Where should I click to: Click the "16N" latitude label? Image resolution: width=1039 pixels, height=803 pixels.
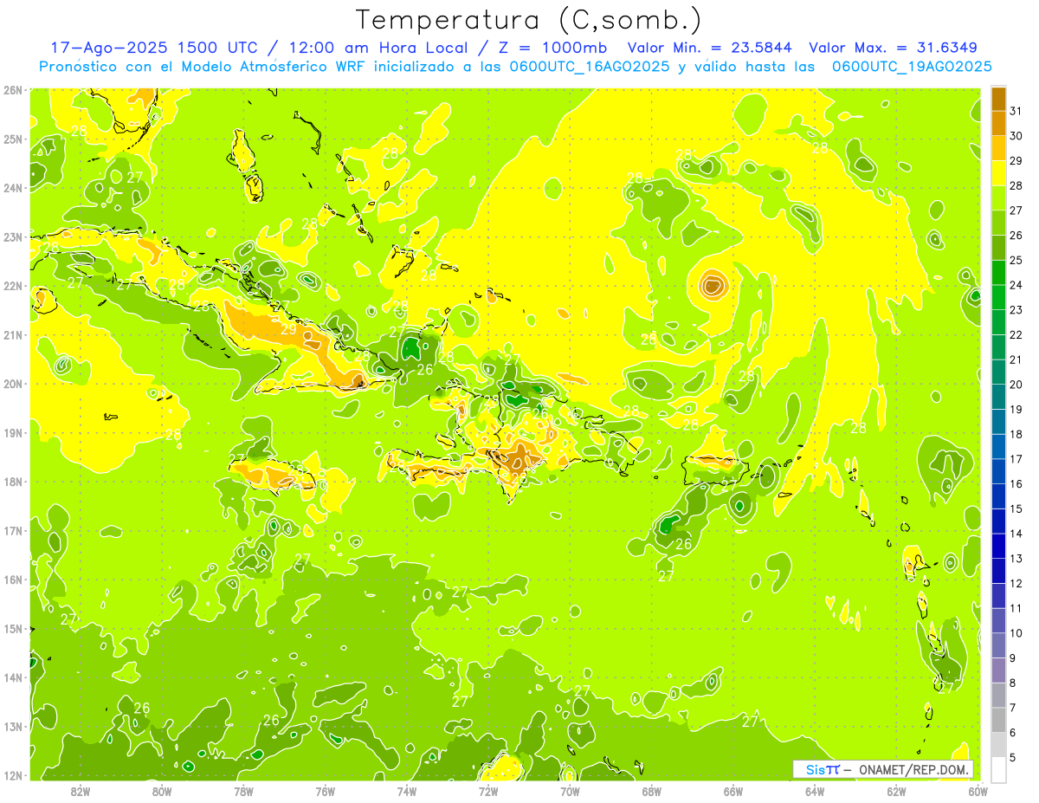[12, 580]
